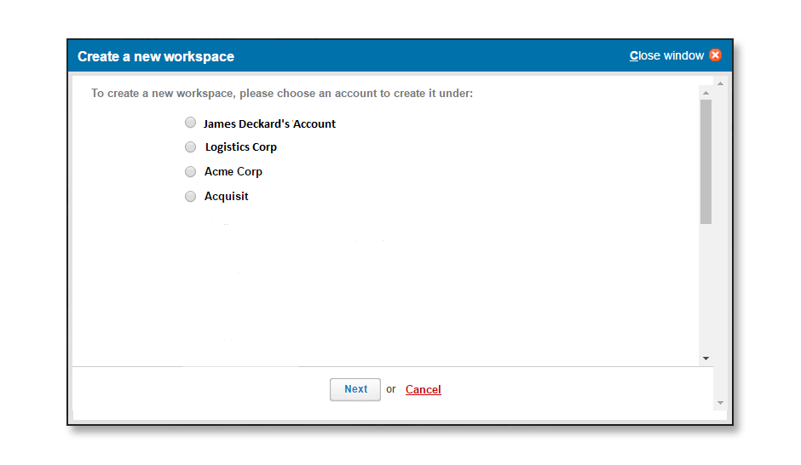Click the outer dialog scrollbar track

720,243
